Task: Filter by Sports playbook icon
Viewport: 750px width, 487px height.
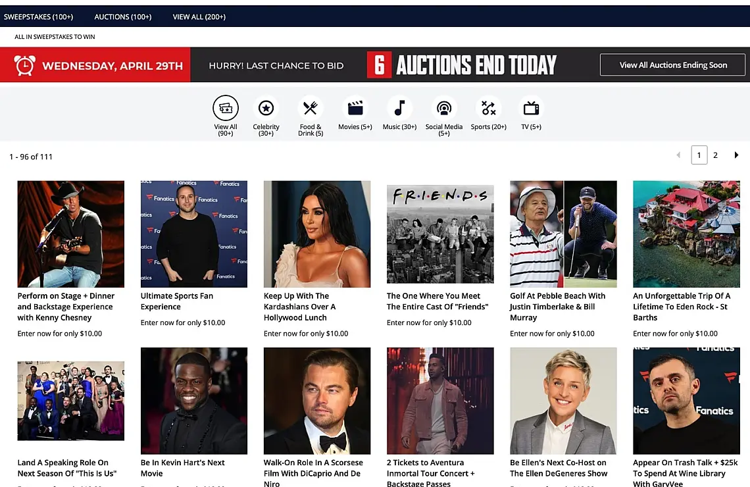Action: pos(488,108)
